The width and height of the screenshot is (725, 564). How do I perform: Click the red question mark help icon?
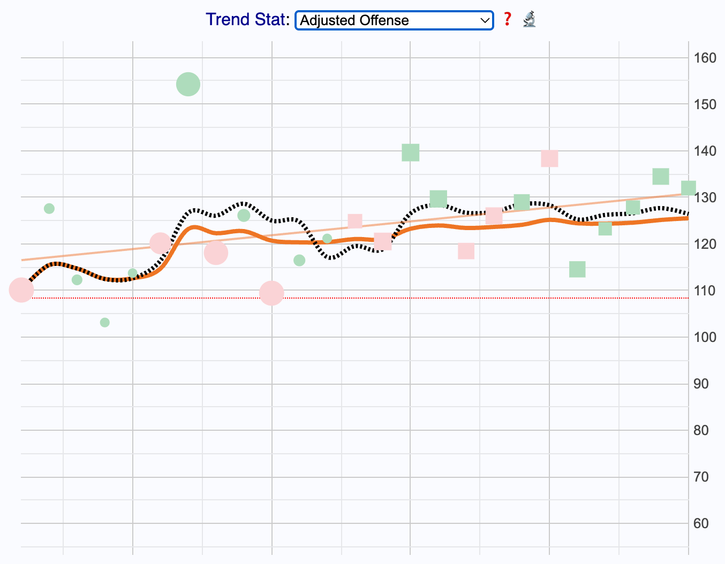pos(507,20)
